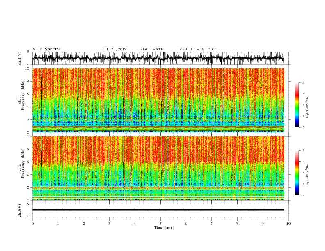Click inside the ch.1 spectrogram panel
Viewport: 325px width, 251px height.
[158, 100]
